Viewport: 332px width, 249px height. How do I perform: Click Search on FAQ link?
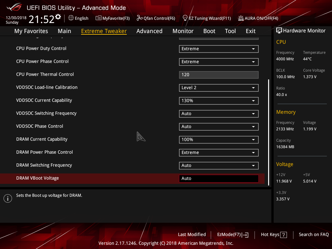(x=314, y=235)
